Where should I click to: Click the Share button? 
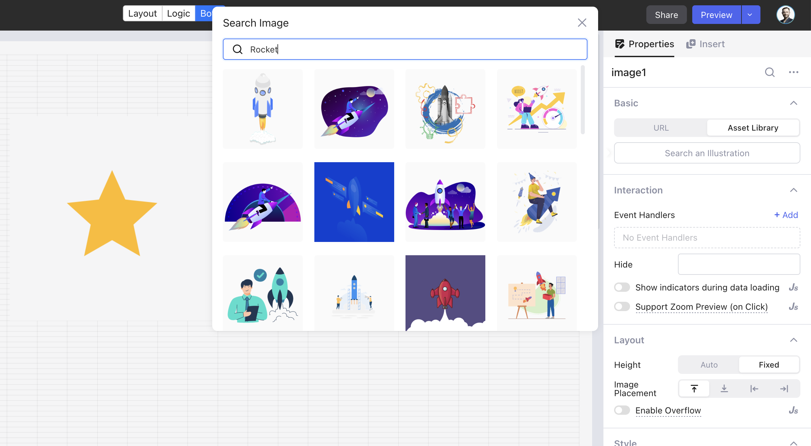666,15
